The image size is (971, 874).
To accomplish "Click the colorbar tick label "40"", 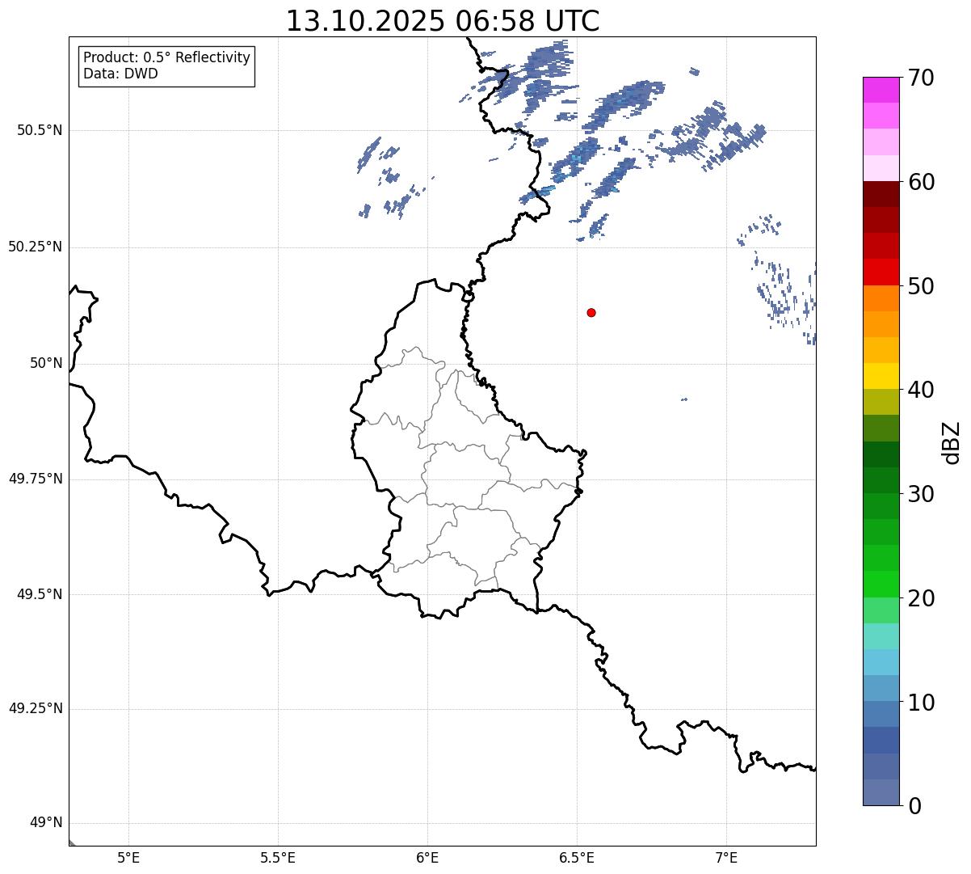I will point(921,390).
